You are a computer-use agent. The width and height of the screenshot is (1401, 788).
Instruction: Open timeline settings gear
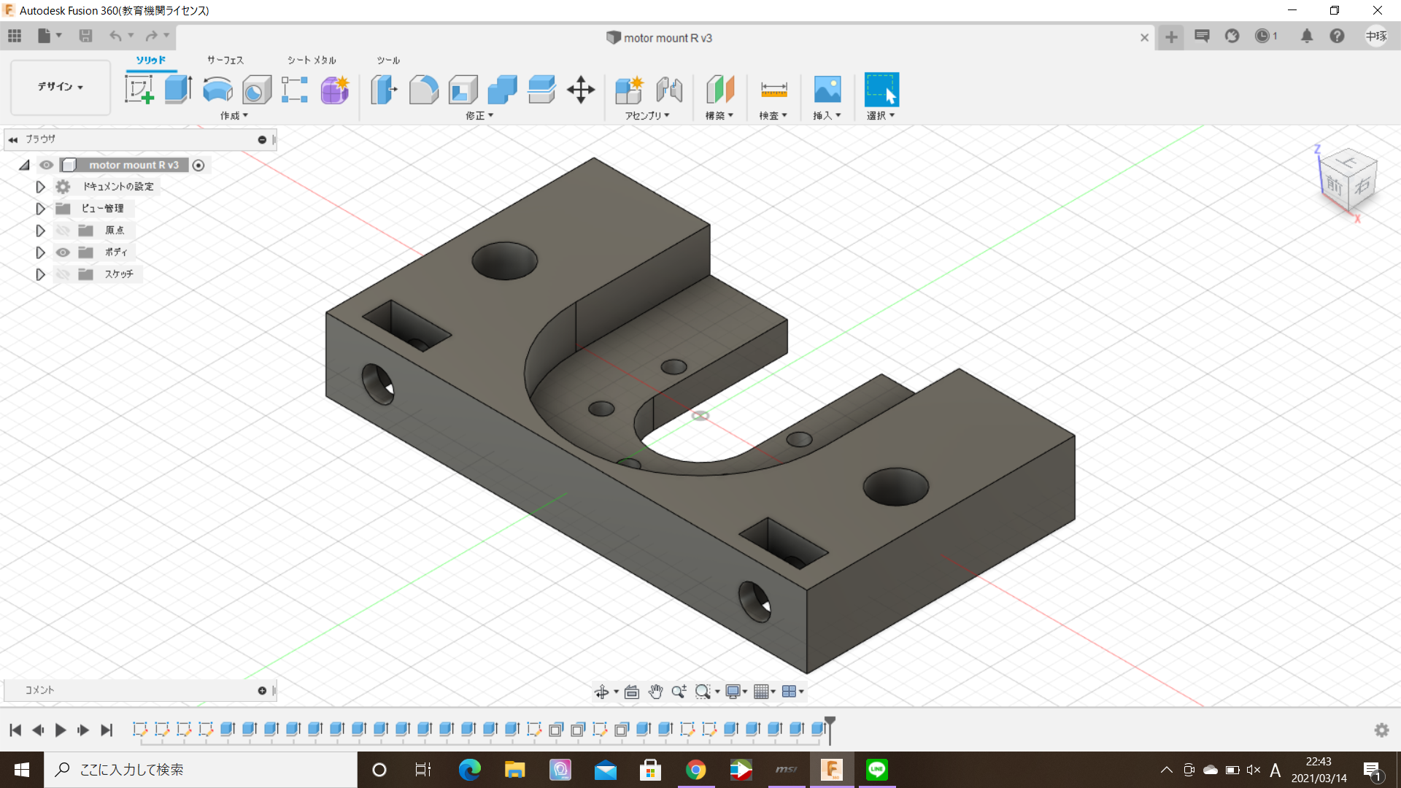(1381, 730)
